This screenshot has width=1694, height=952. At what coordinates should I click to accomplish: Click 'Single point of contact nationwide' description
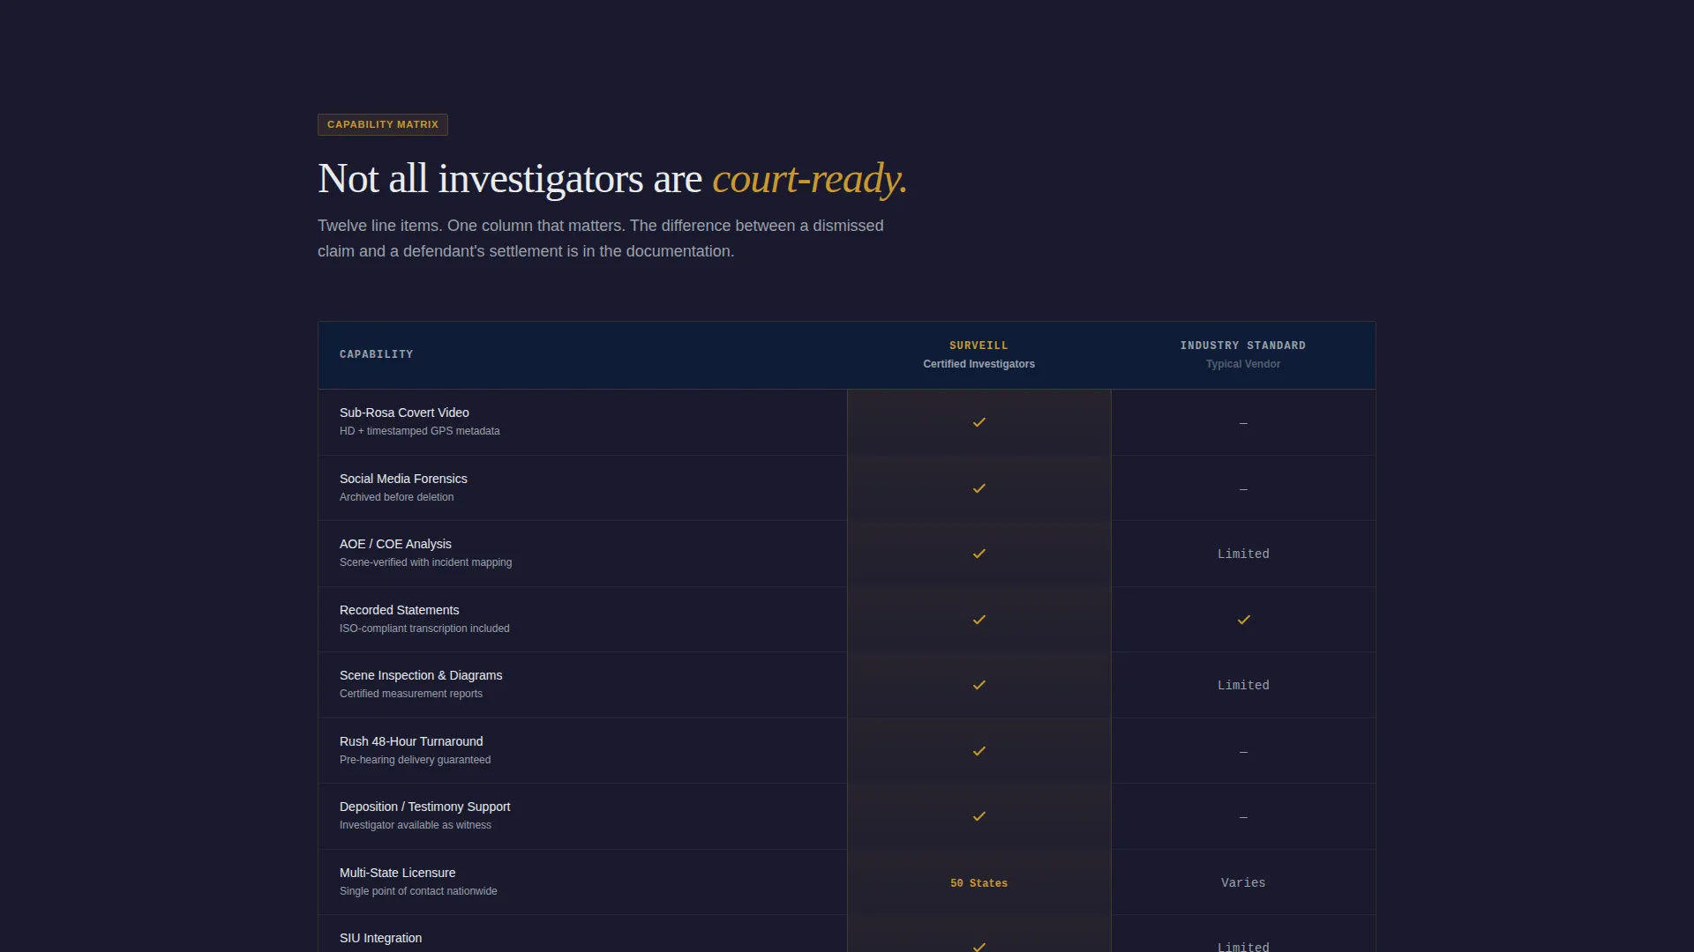click(x=418, y=891)
